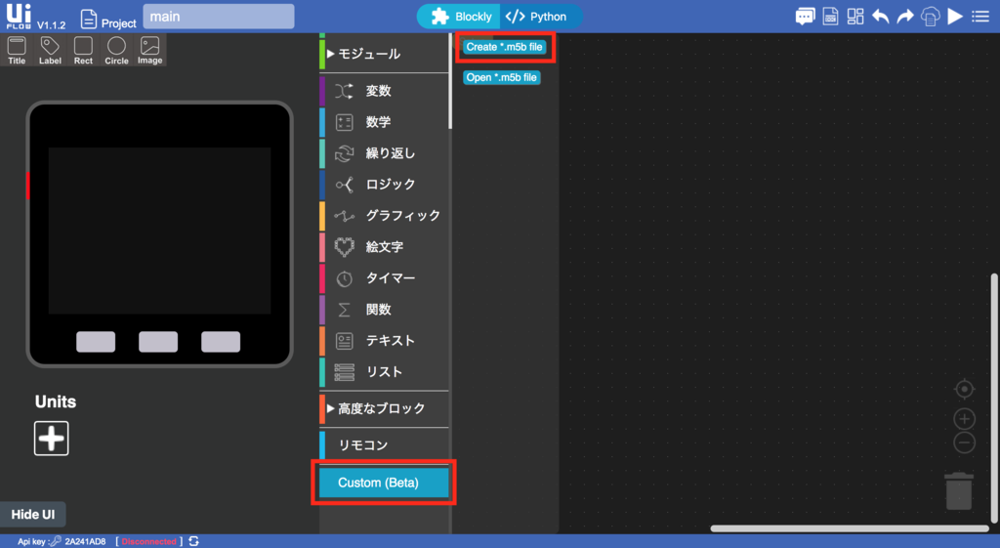Expand the 高度なブロック category
This screenshot has height=548, width=1000.
[x=385, y=408]
